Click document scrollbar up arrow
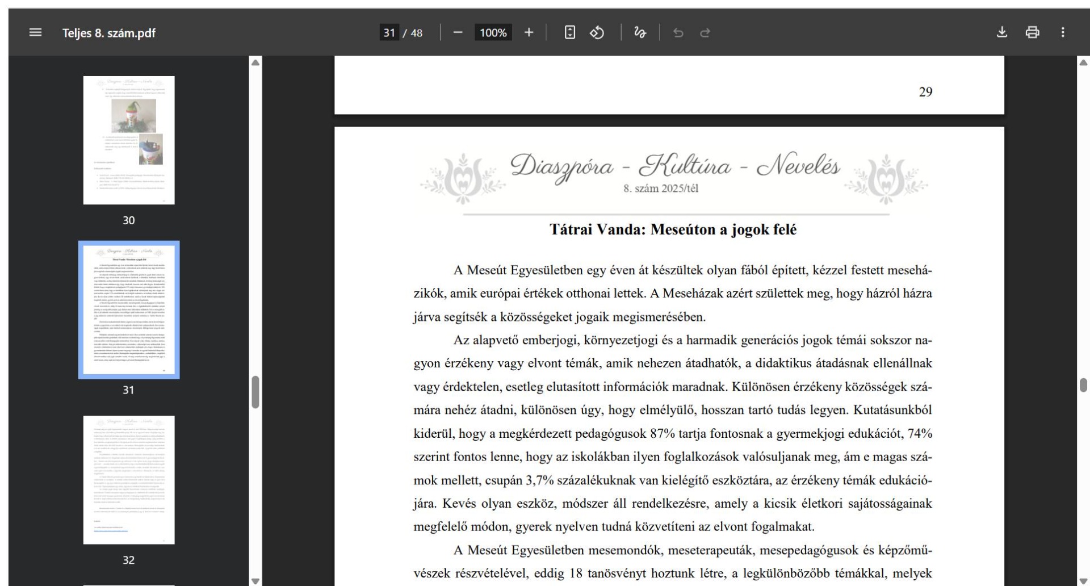This screenshot has width=1090, height=586. (1083, 62)
